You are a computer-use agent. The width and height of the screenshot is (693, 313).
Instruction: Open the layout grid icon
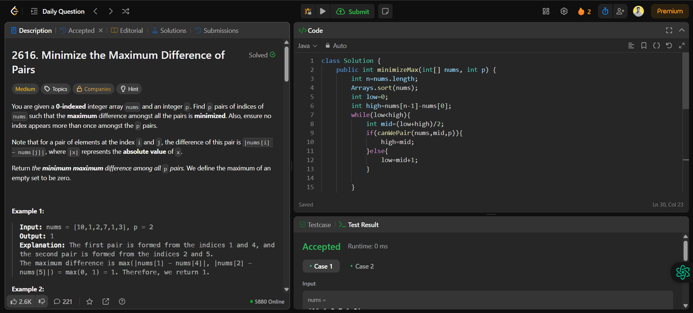point(546,12)
